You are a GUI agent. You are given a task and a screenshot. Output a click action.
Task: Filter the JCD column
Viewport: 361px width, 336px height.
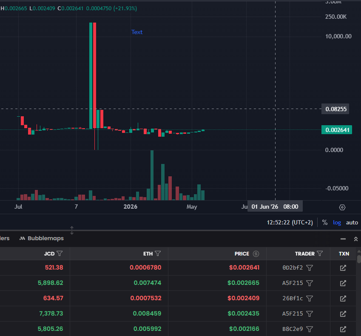(60, 254)
